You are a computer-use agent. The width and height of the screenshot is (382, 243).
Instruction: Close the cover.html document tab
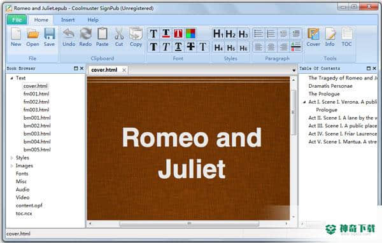tap(124, 70)
